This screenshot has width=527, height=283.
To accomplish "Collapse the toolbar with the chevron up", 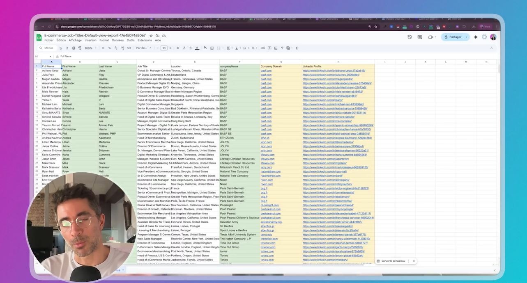I will coord(491,48).
